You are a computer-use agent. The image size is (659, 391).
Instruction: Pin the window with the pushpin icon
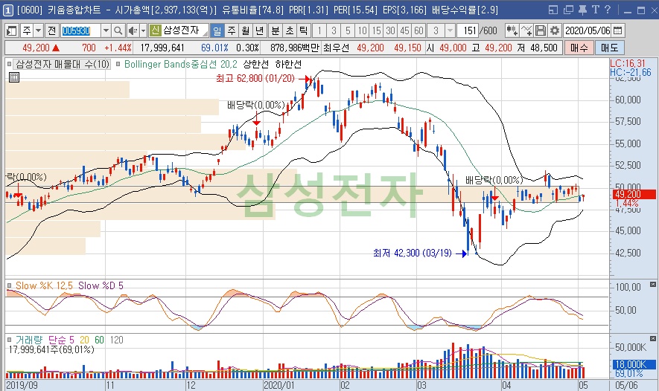tap(582, 10)
